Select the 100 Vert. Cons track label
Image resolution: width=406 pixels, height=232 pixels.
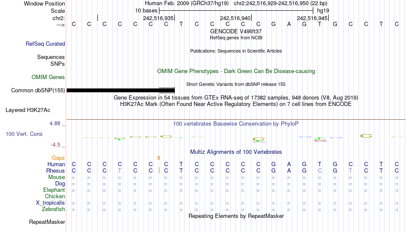[x=24, y=134]
